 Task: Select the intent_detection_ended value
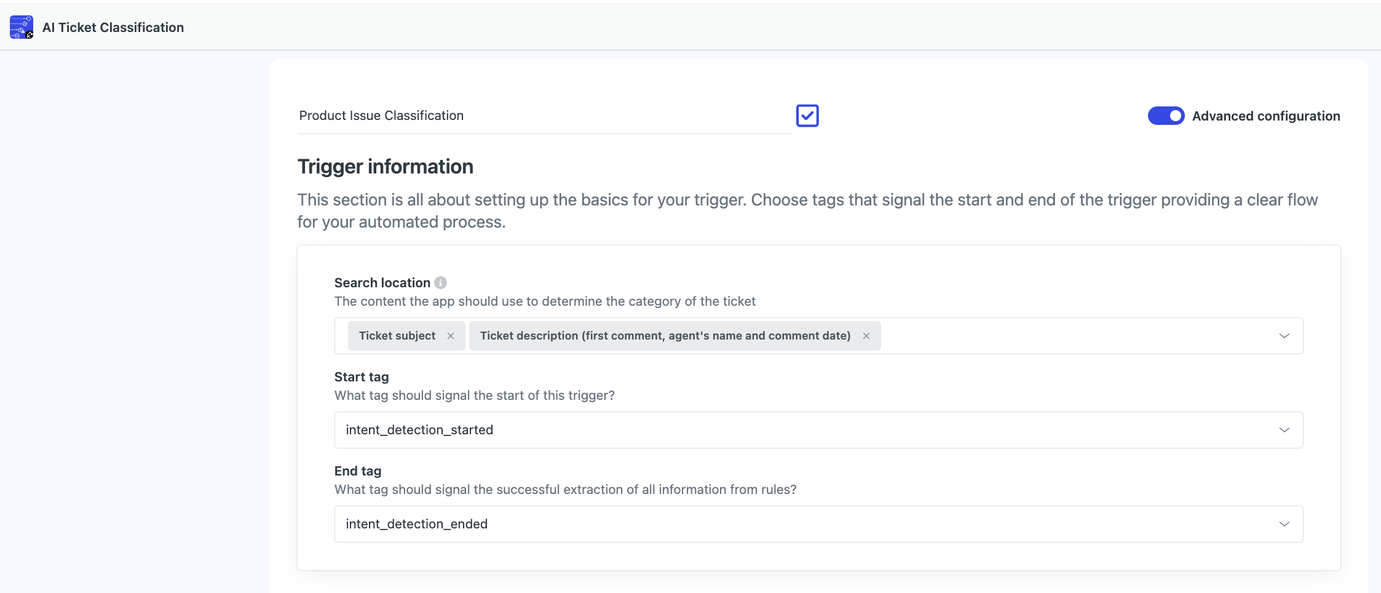point(416,524)
